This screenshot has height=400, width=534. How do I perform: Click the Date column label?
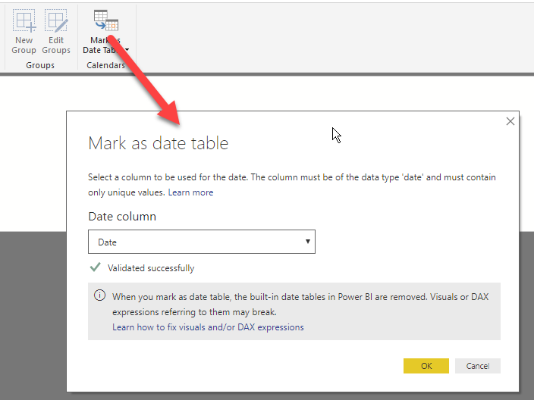click(x=122, y=217)
